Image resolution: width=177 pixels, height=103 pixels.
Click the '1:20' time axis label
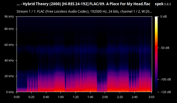[x=76, y=97]
